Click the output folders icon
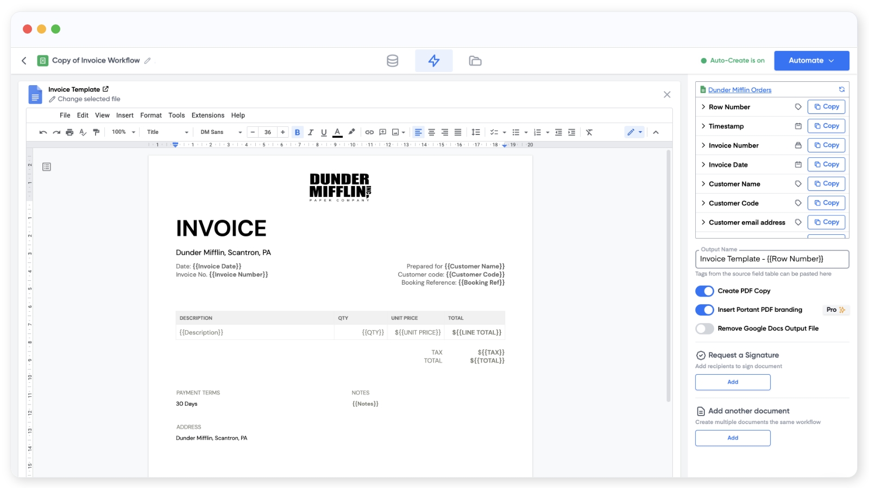 coord(475,61)
